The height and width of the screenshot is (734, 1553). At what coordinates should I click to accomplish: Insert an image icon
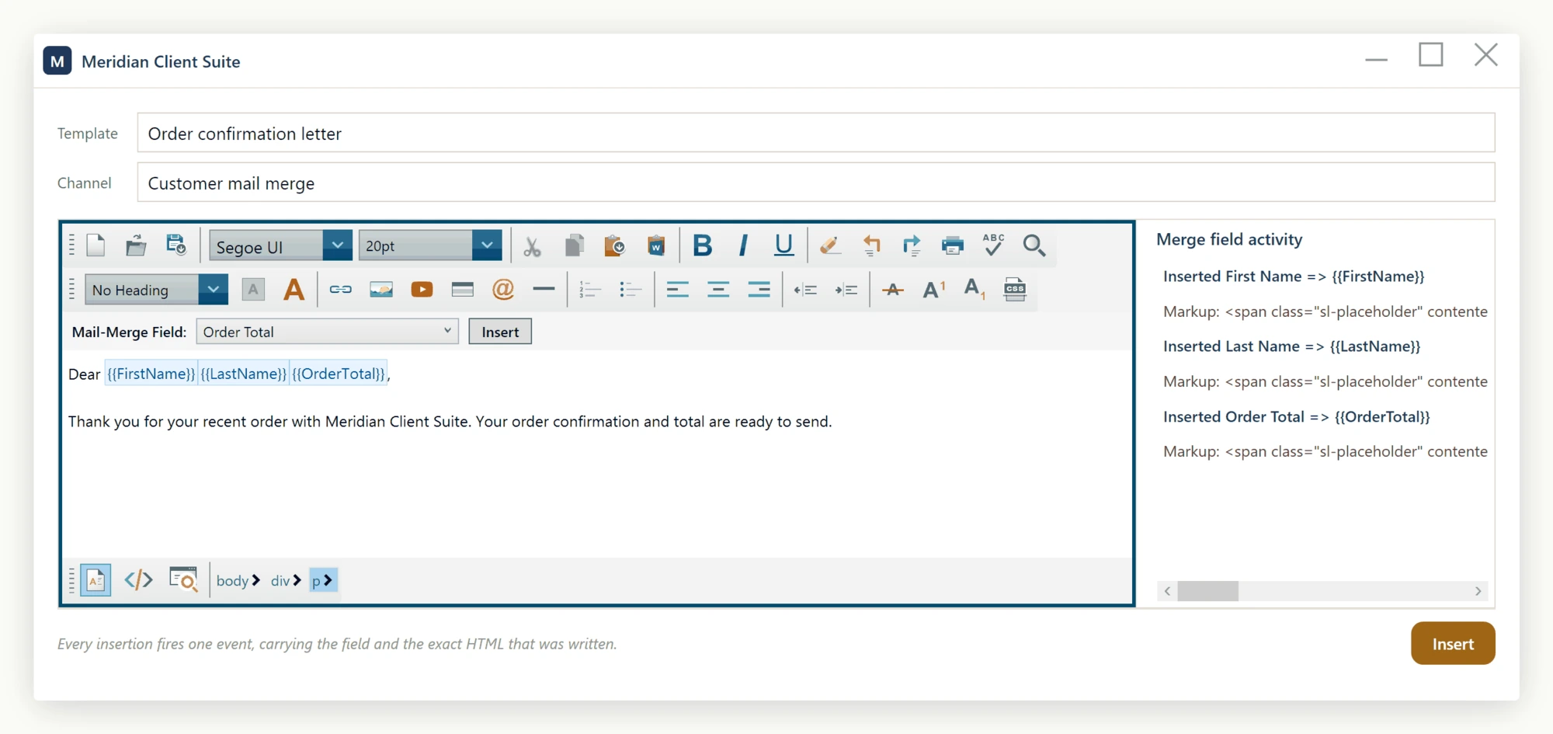point(381,290)
